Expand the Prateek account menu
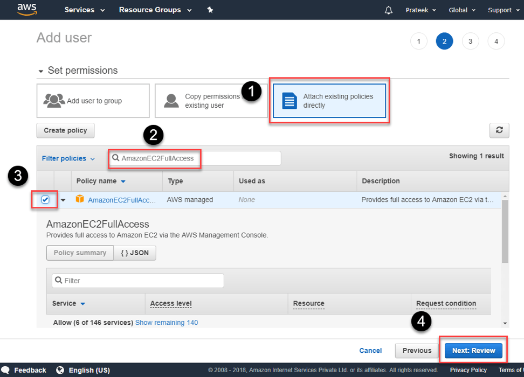 pyautogui.click(x=420, y=10)
